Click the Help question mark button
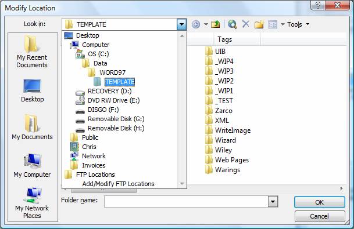The height and width of the screenshot is (229, 354). [318, 5]
